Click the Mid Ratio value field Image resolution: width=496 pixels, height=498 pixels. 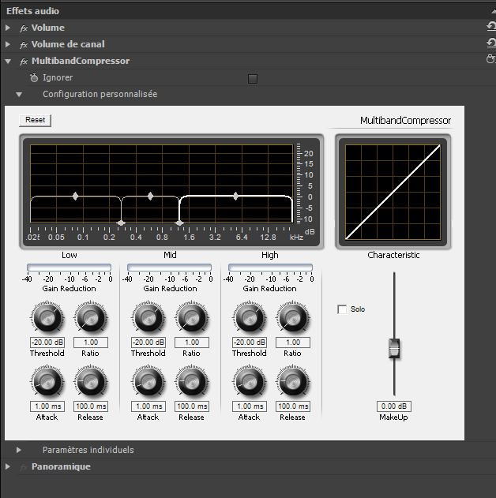tap(192, 343)
